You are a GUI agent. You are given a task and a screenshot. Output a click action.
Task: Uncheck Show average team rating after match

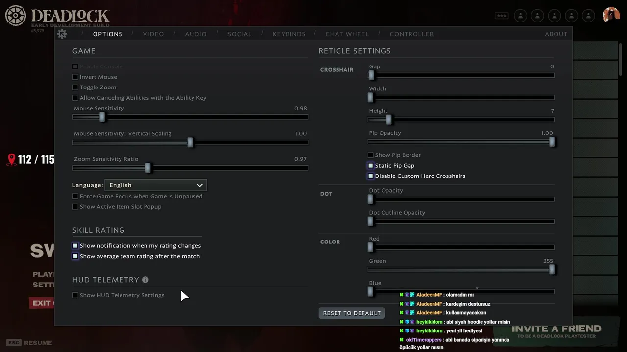tap(75, 256)
